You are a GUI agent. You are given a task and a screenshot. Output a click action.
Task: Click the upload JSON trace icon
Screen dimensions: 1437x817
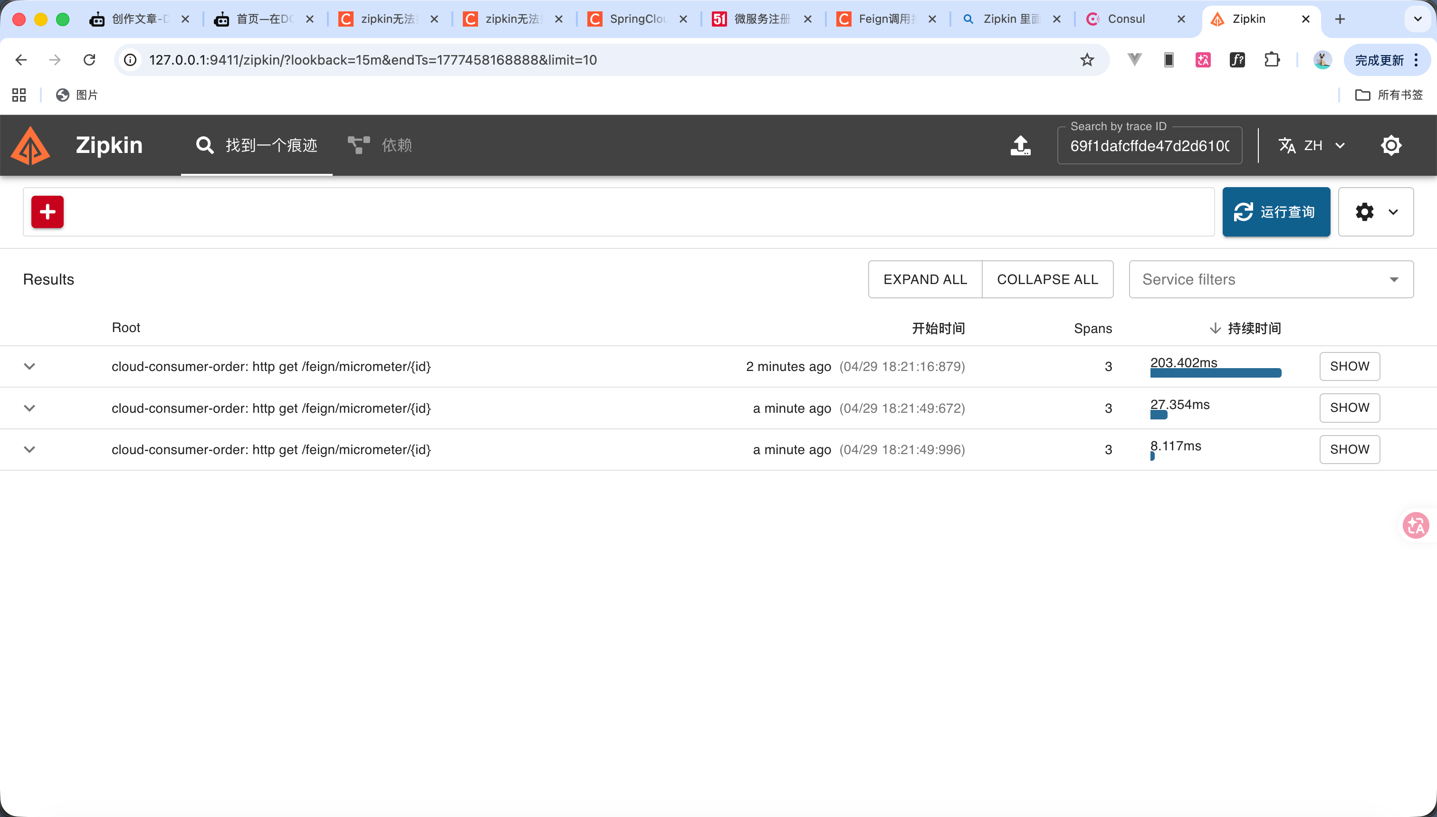click(x=1020, y=145)
